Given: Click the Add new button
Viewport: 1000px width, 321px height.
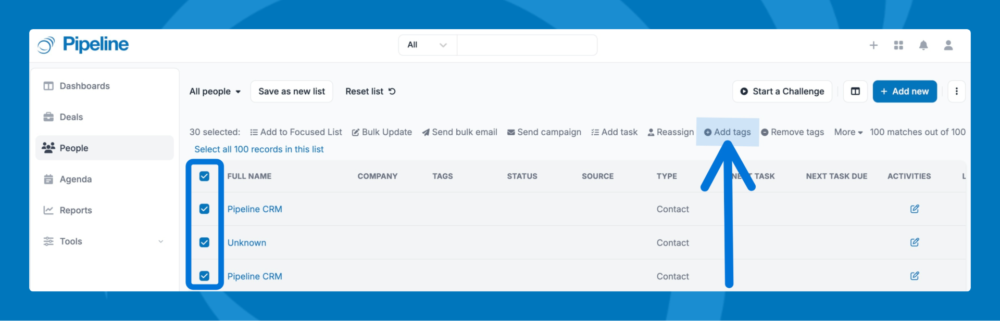Looking at the screenshot, I should [x=905, y=92].
